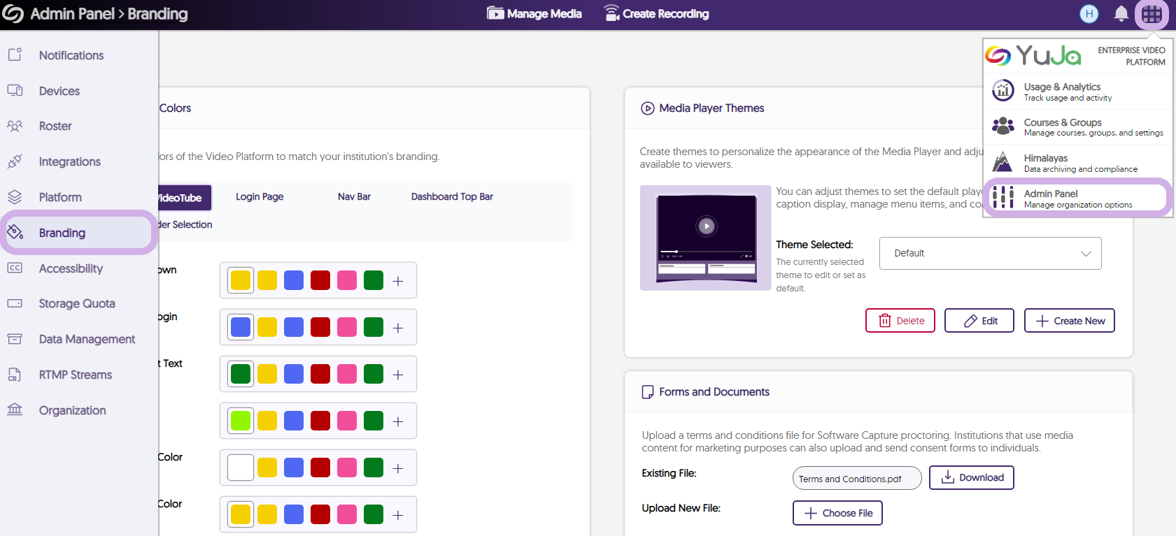Image resolution: width=1176 pixels, height=536 pixels.
Task: Click the Accessibility CC sidebar icon
Action: (x=15, y=268)
